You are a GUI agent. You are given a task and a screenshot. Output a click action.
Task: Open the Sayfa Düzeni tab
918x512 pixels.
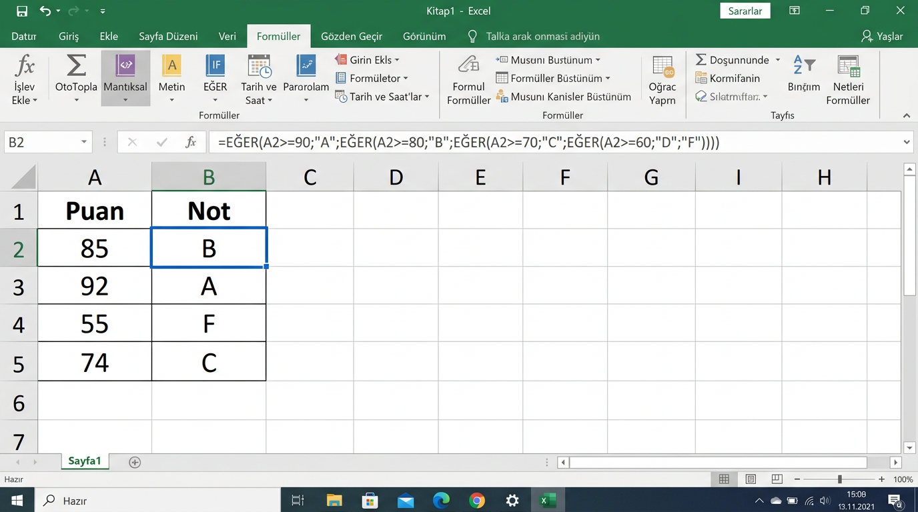click(168, 37)
